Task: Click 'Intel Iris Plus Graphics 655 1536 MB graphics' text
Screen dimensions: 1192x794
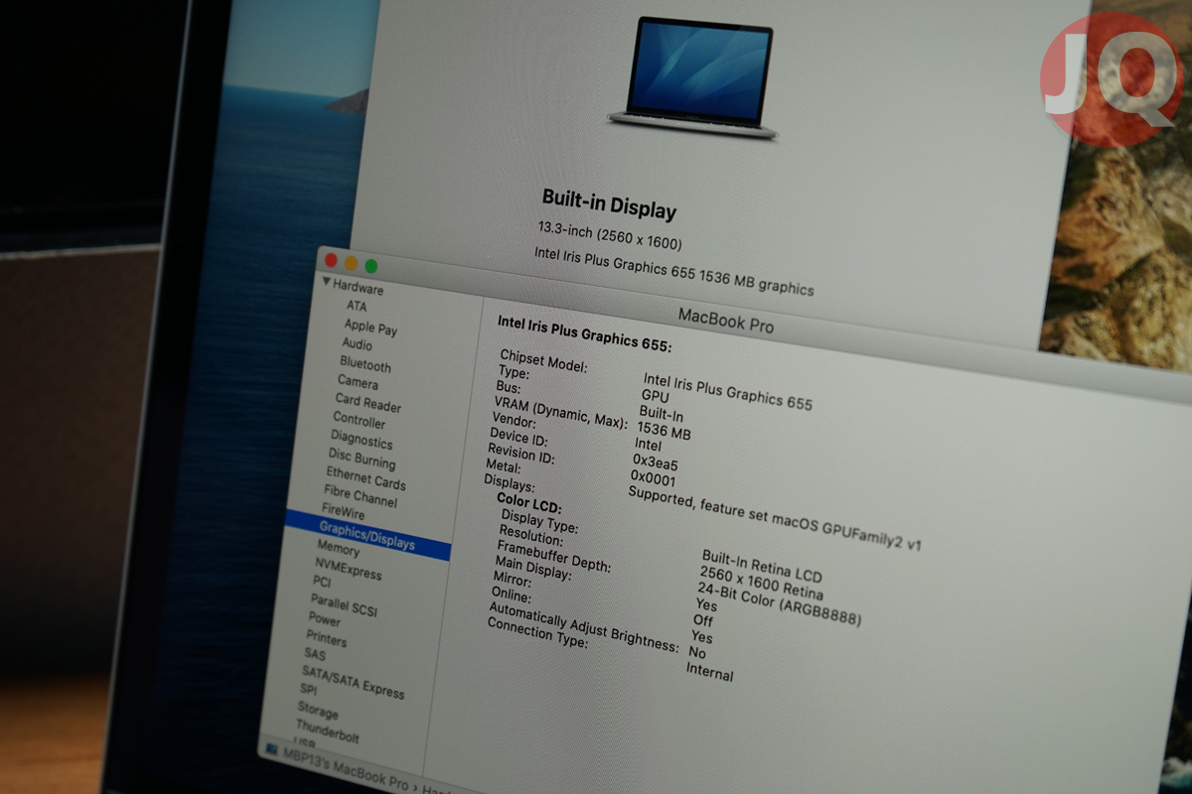Action: [673, 270]
